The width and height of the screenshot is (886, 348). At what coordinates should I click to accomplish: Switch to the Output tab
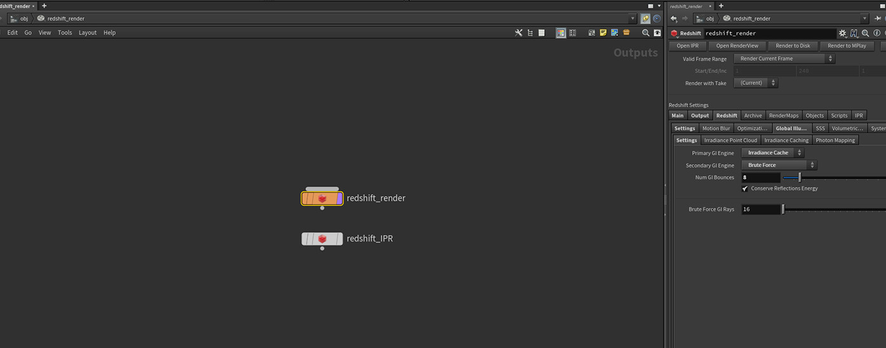tap(700, 115)
